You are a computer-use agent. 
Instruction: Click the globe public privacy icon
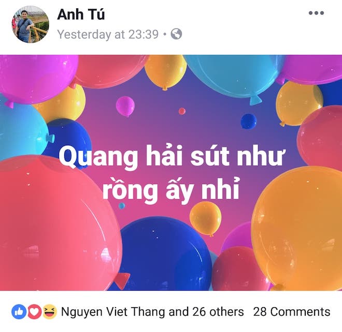pyautogui.click(x=176, y=34)
